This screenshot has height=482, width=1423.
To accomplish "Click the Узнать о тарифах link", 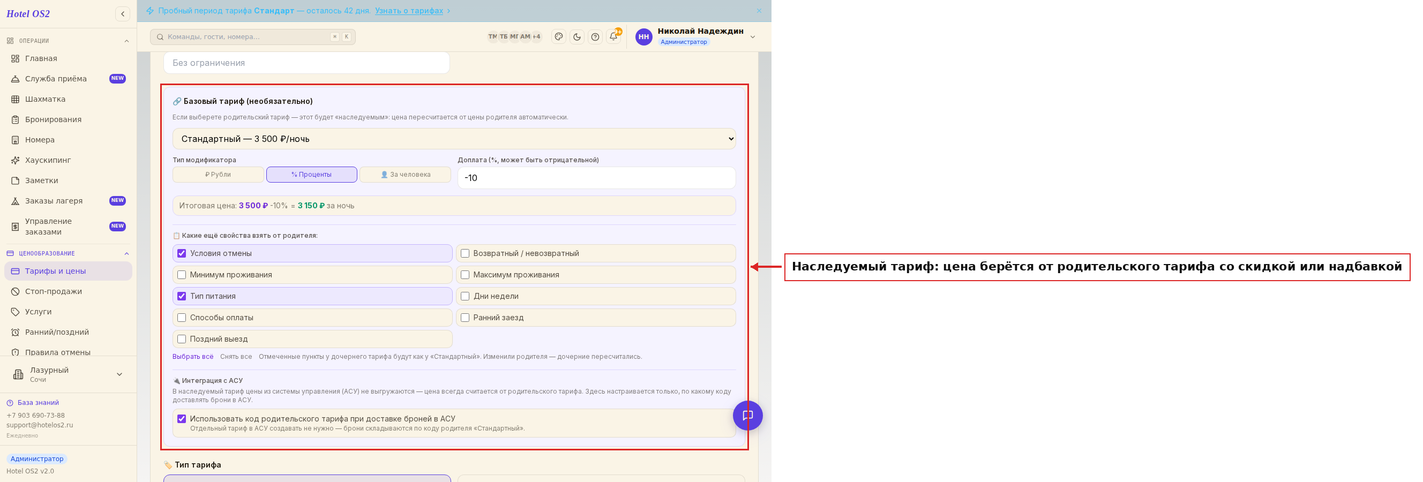I will click(409, 11).
